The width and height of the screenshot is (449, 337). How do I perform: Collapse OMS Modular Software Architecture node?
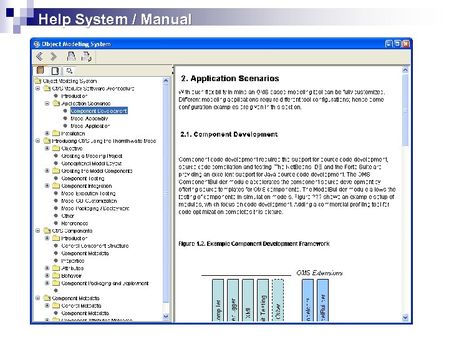pos(38,88)
